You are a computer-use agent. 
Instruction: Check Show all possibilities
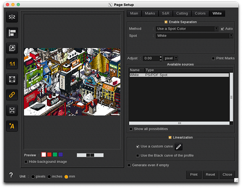[x=131, y=129]
